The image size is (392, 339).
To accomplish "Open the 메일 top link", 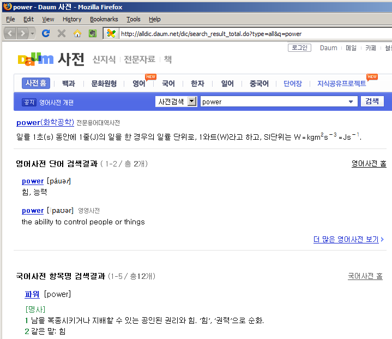I will pos(351,48).
